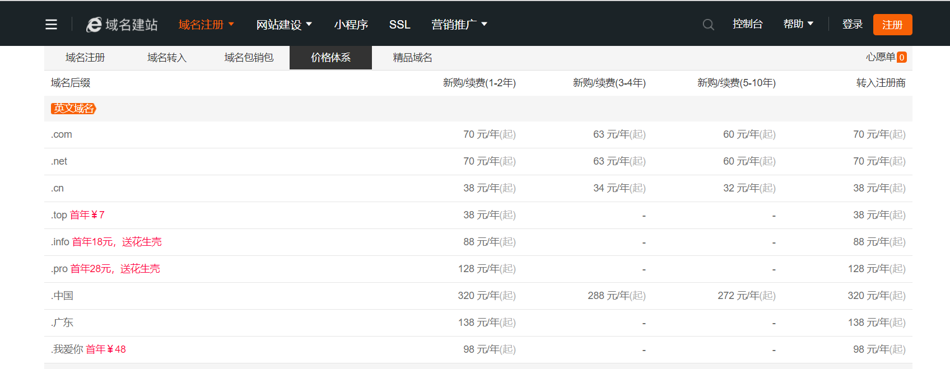Select the .中国 domain row label
950x369 pixels.
pos(62,296)
